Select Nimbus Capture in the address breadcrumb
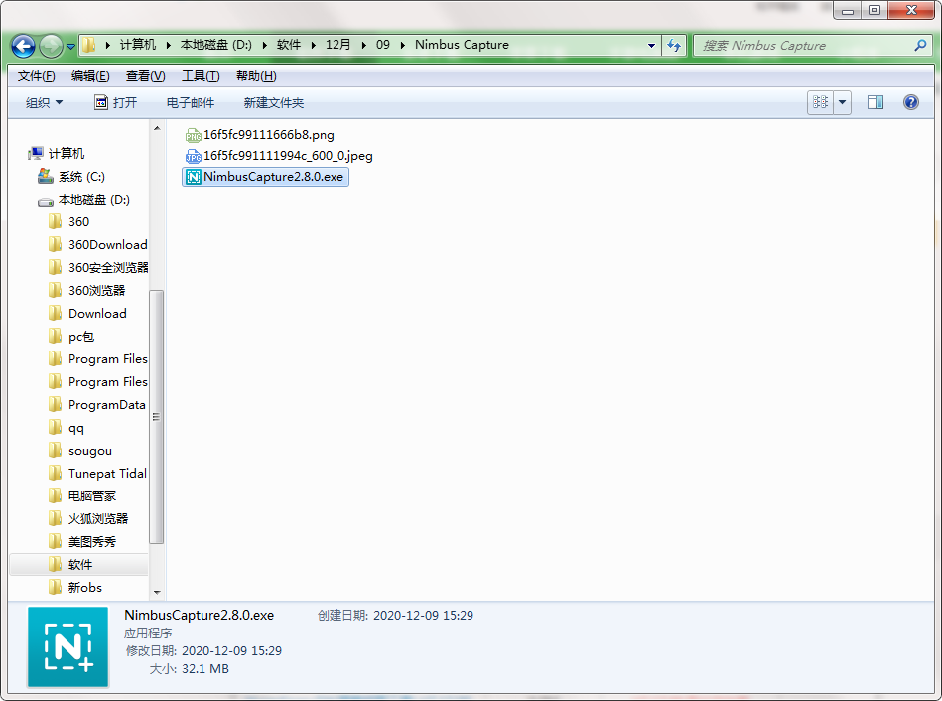Viewport: 942px width, 701px height. click(x=462, y=45)
